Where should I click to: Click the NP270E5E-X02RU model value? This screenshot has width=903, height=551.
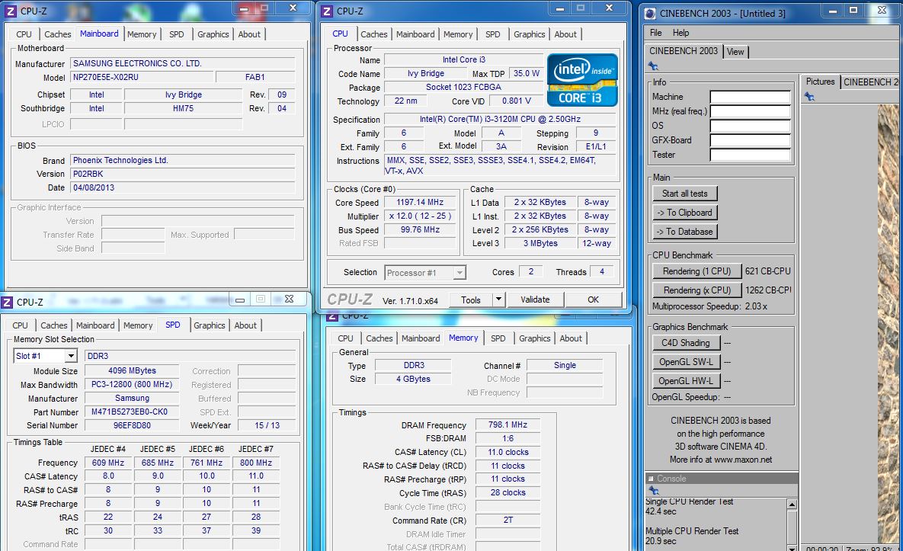point(140,77)
